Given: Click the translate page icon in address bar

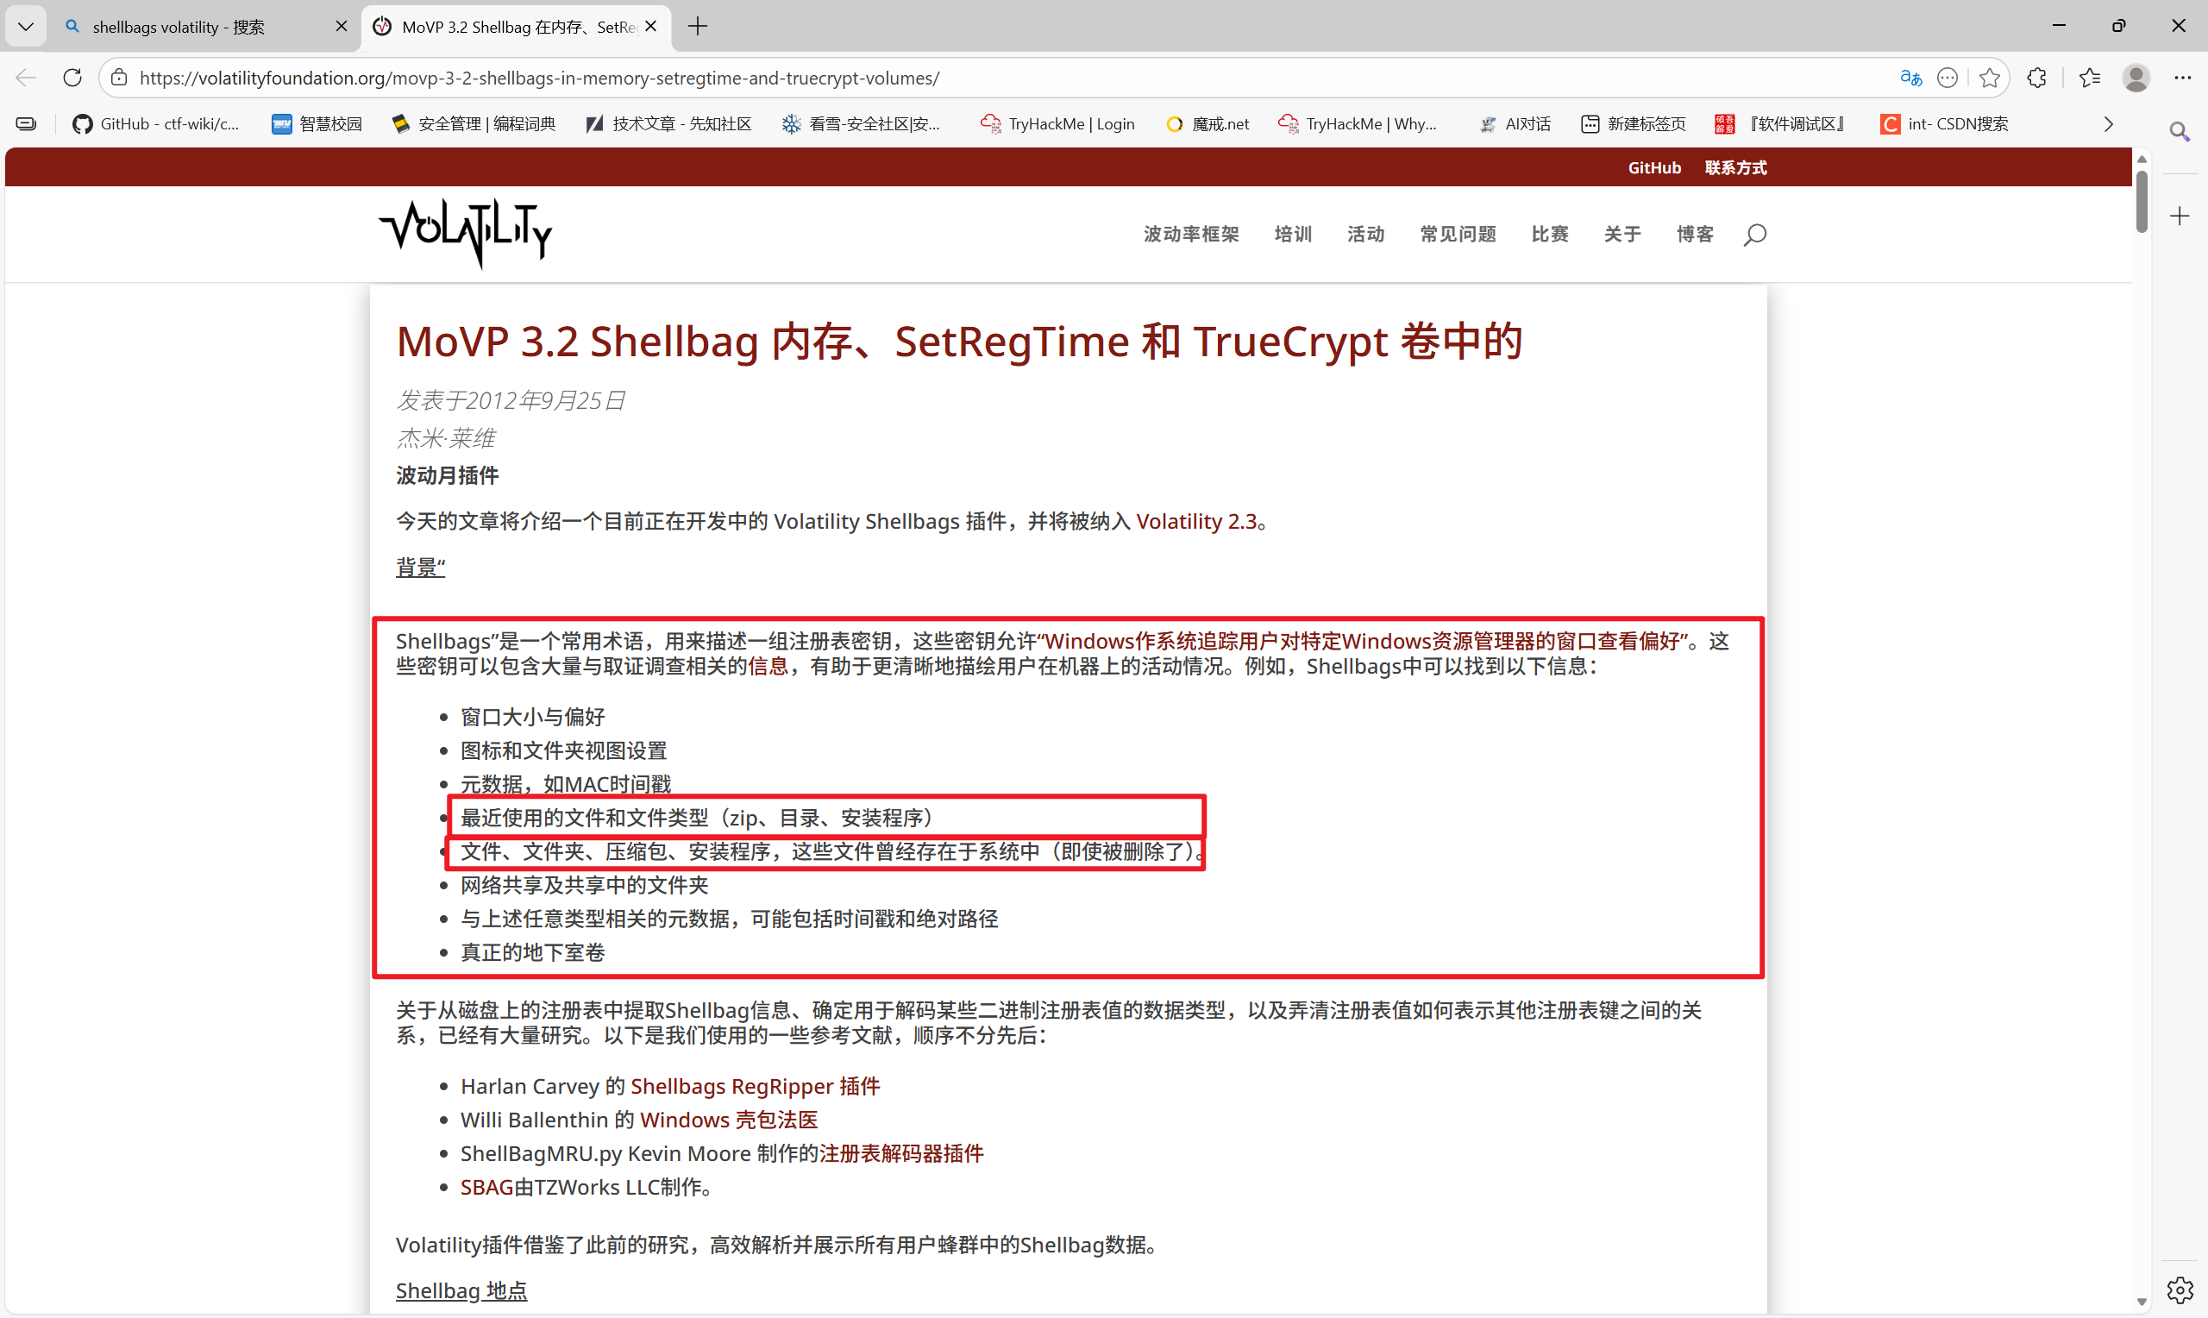Looking at the screenshot, I should [1910, 78].
